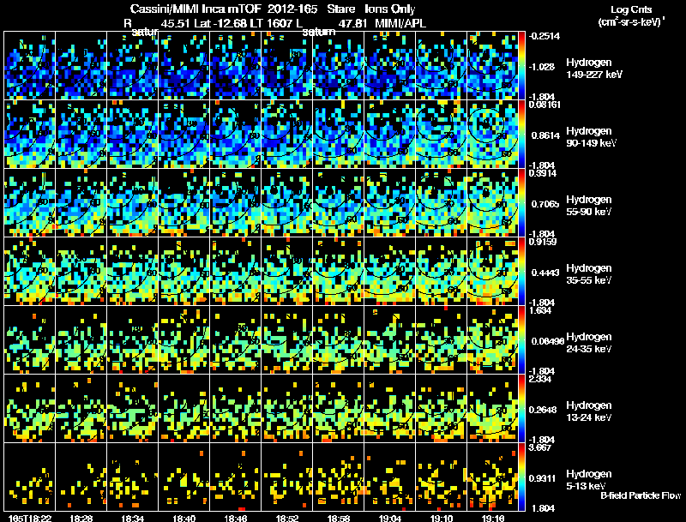
Task: Click the Hydrogen 90-149 keV label
Action: coord(591,137)
